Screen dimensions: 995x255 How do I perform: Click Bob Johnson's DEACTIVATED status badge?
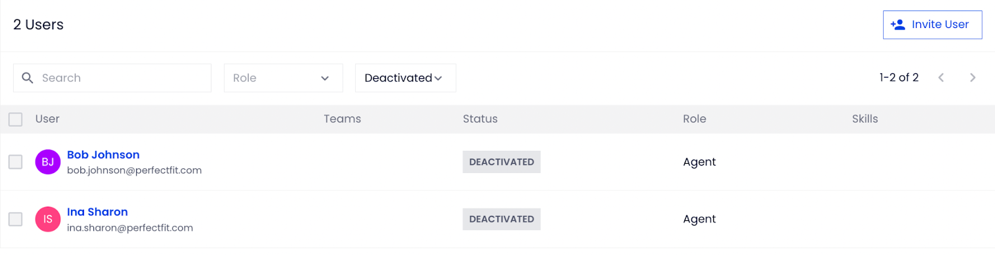(501, 162)
